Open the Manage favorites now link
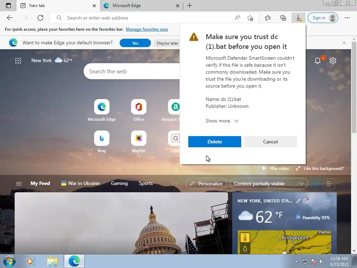357x268 pixels. point(147,29)
